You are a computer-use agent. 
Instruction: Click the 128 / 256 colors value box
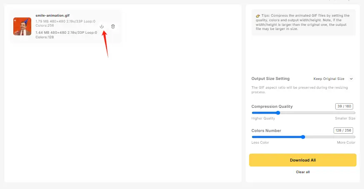[x=343, y=130]
